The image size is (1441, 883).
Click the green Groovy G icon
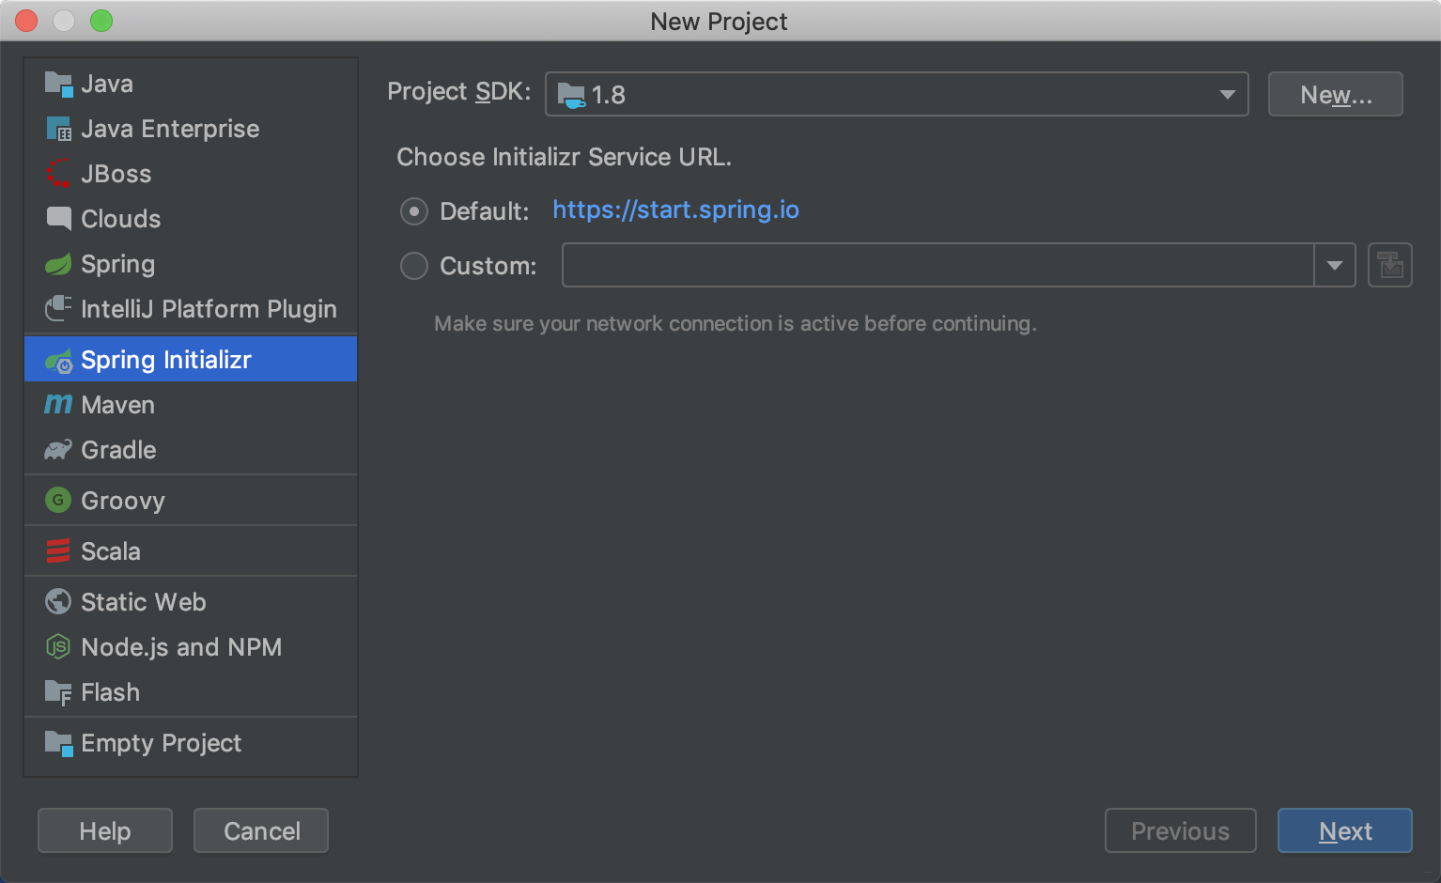coord(58,500)
